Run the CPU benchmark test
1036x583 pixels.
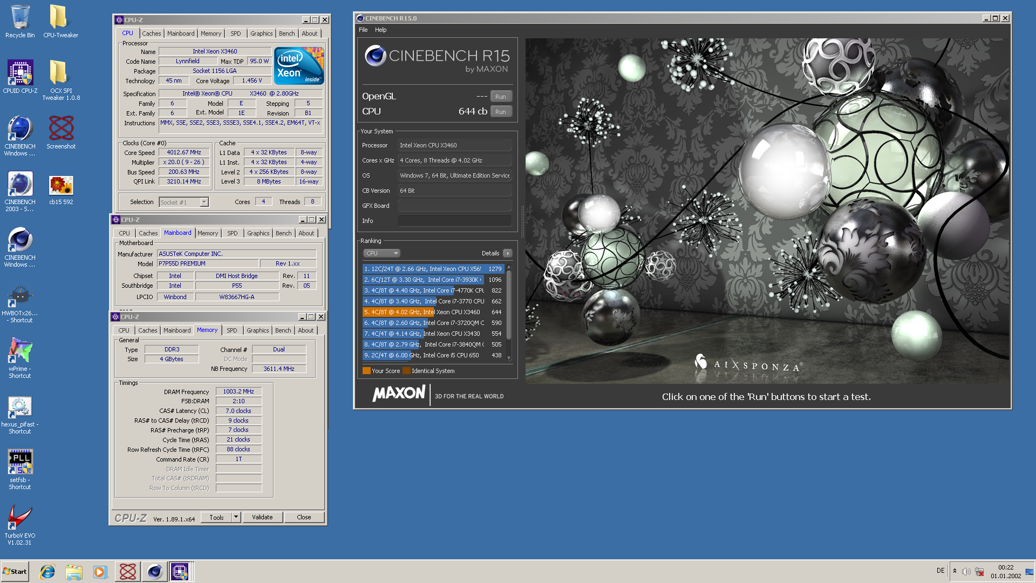tap(501, 112)
